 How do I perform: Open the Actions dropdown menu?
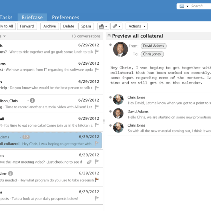pyautogui.click(x=136, y=26)
